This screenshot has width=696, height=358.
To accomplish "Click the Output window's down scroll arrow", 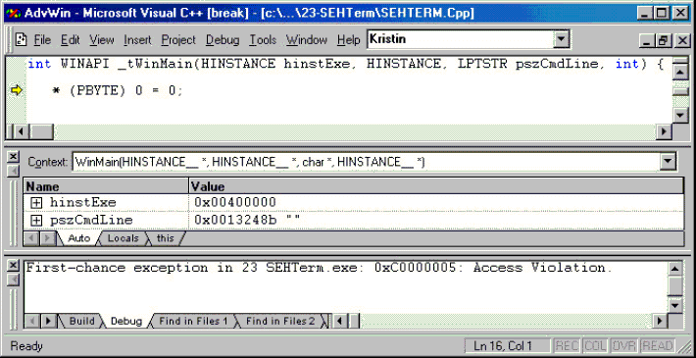I will click(674, 306).
